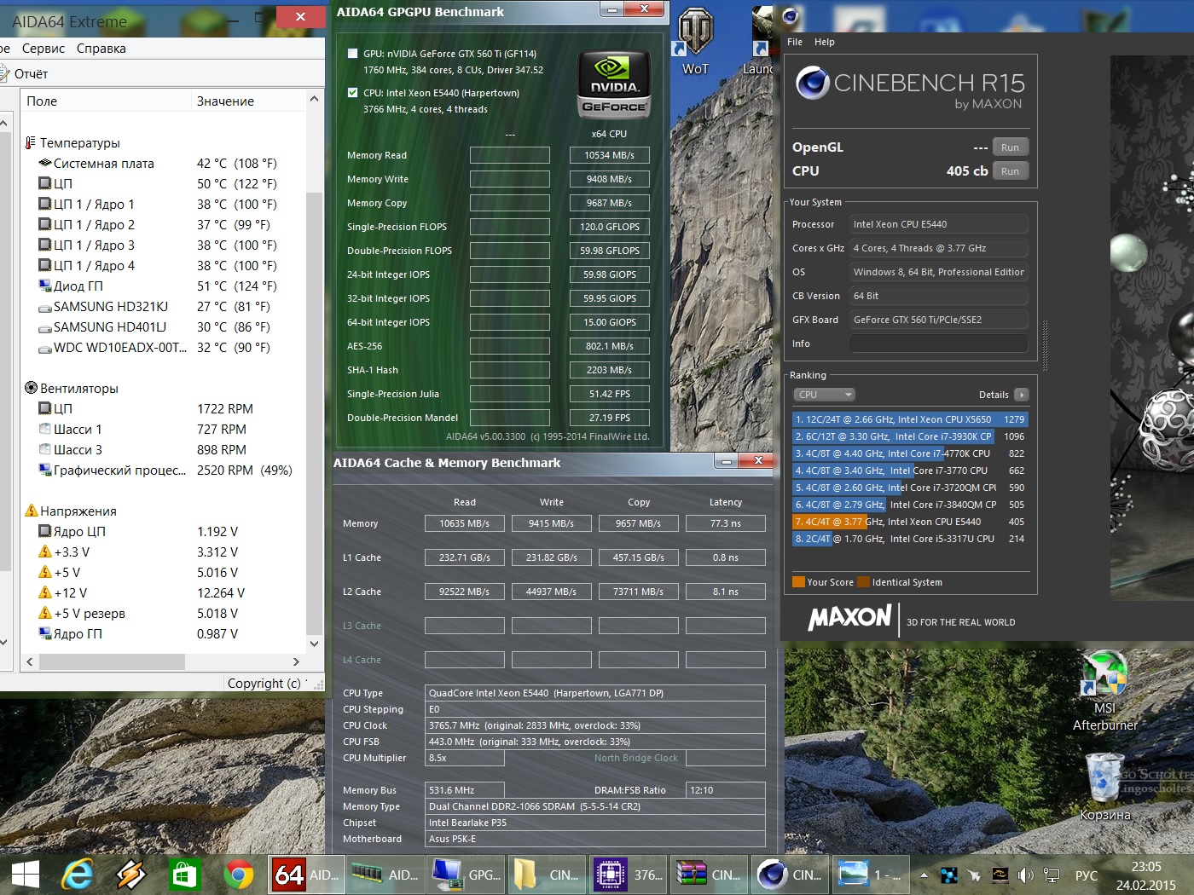Show hidden system tray icons arrow
The width and height of the screenshot is (1194, 895).
(924, 875)
